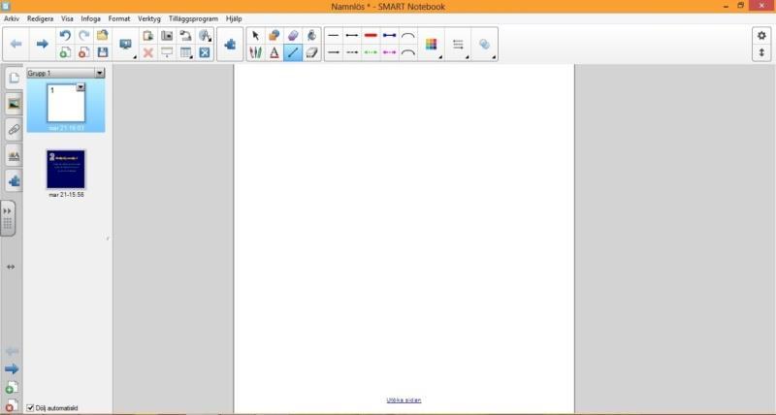Open the Attachments paperclip tab
Screen dimensions: 776x415
click(x=14, y=130)
